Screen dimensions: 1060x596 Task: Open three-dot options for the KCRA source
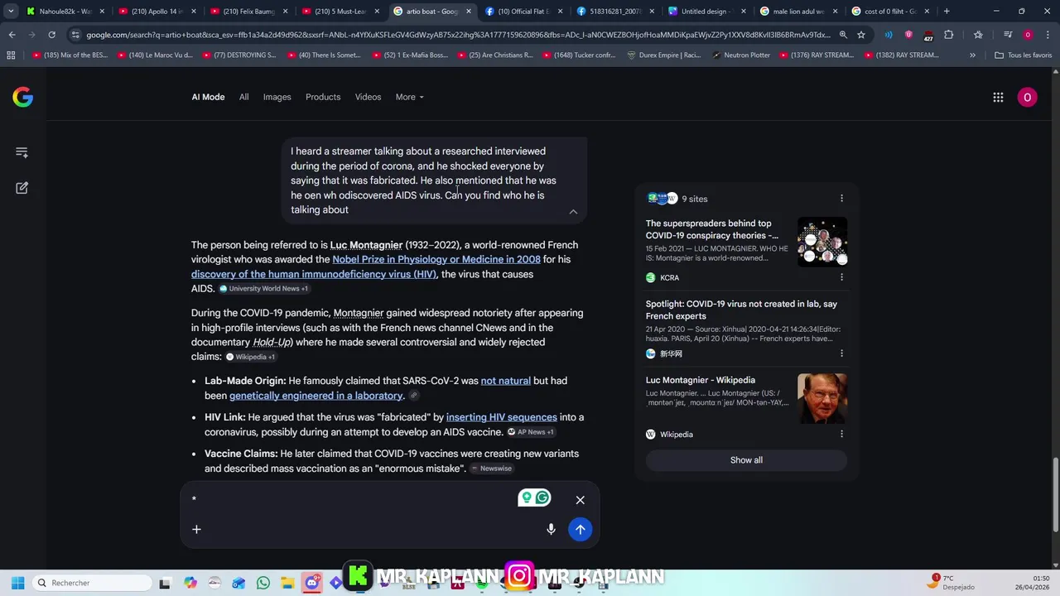pyautogui.click(x=841, y=277)
